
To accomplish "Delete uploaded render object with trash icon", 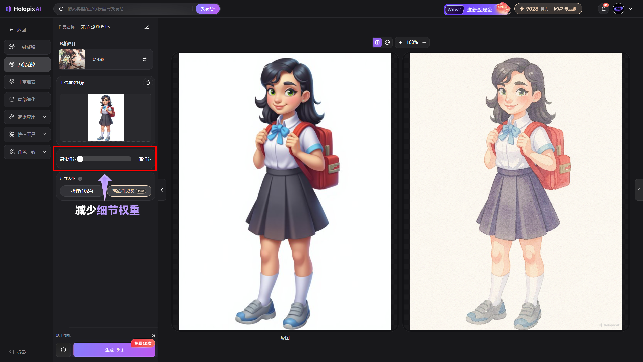I will pos(148,83).
